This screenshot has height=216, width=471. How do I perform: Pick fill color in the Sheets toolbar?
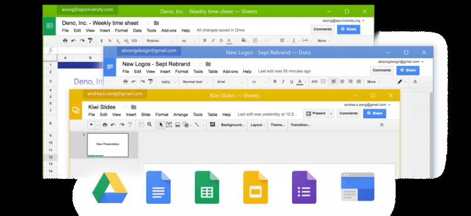click(x=244, y=41)
